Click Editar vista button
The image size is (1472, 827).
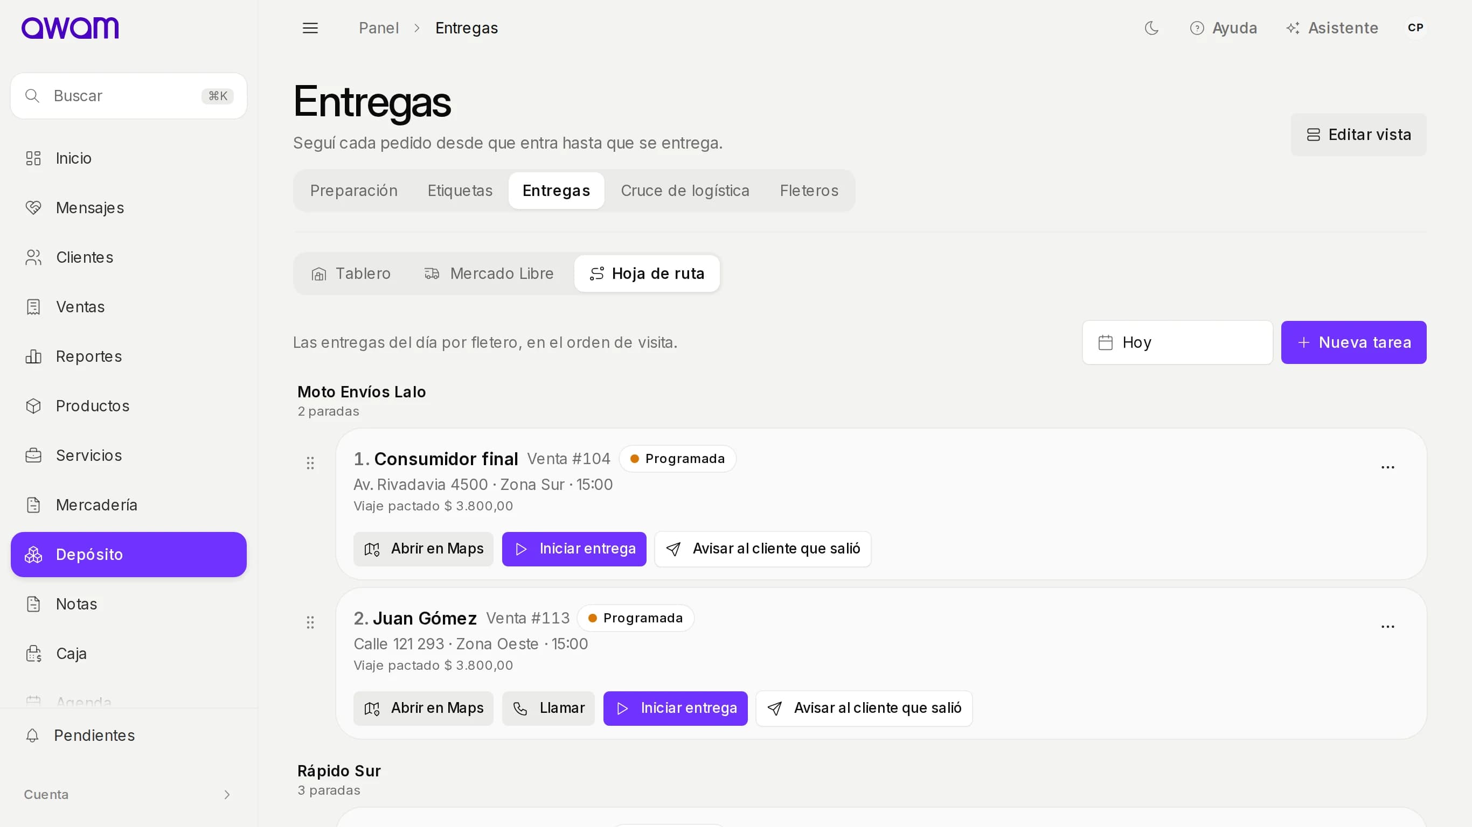[1358, 135]
